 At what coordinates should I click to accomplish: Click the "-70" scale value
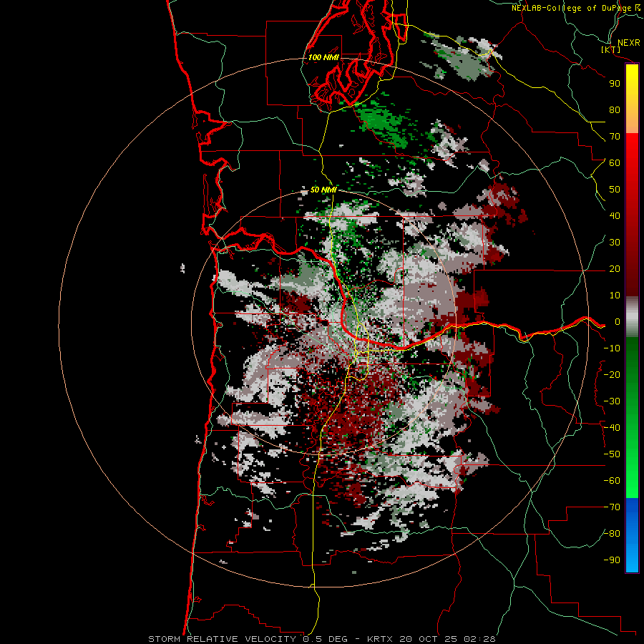click(x=612, y=507)
